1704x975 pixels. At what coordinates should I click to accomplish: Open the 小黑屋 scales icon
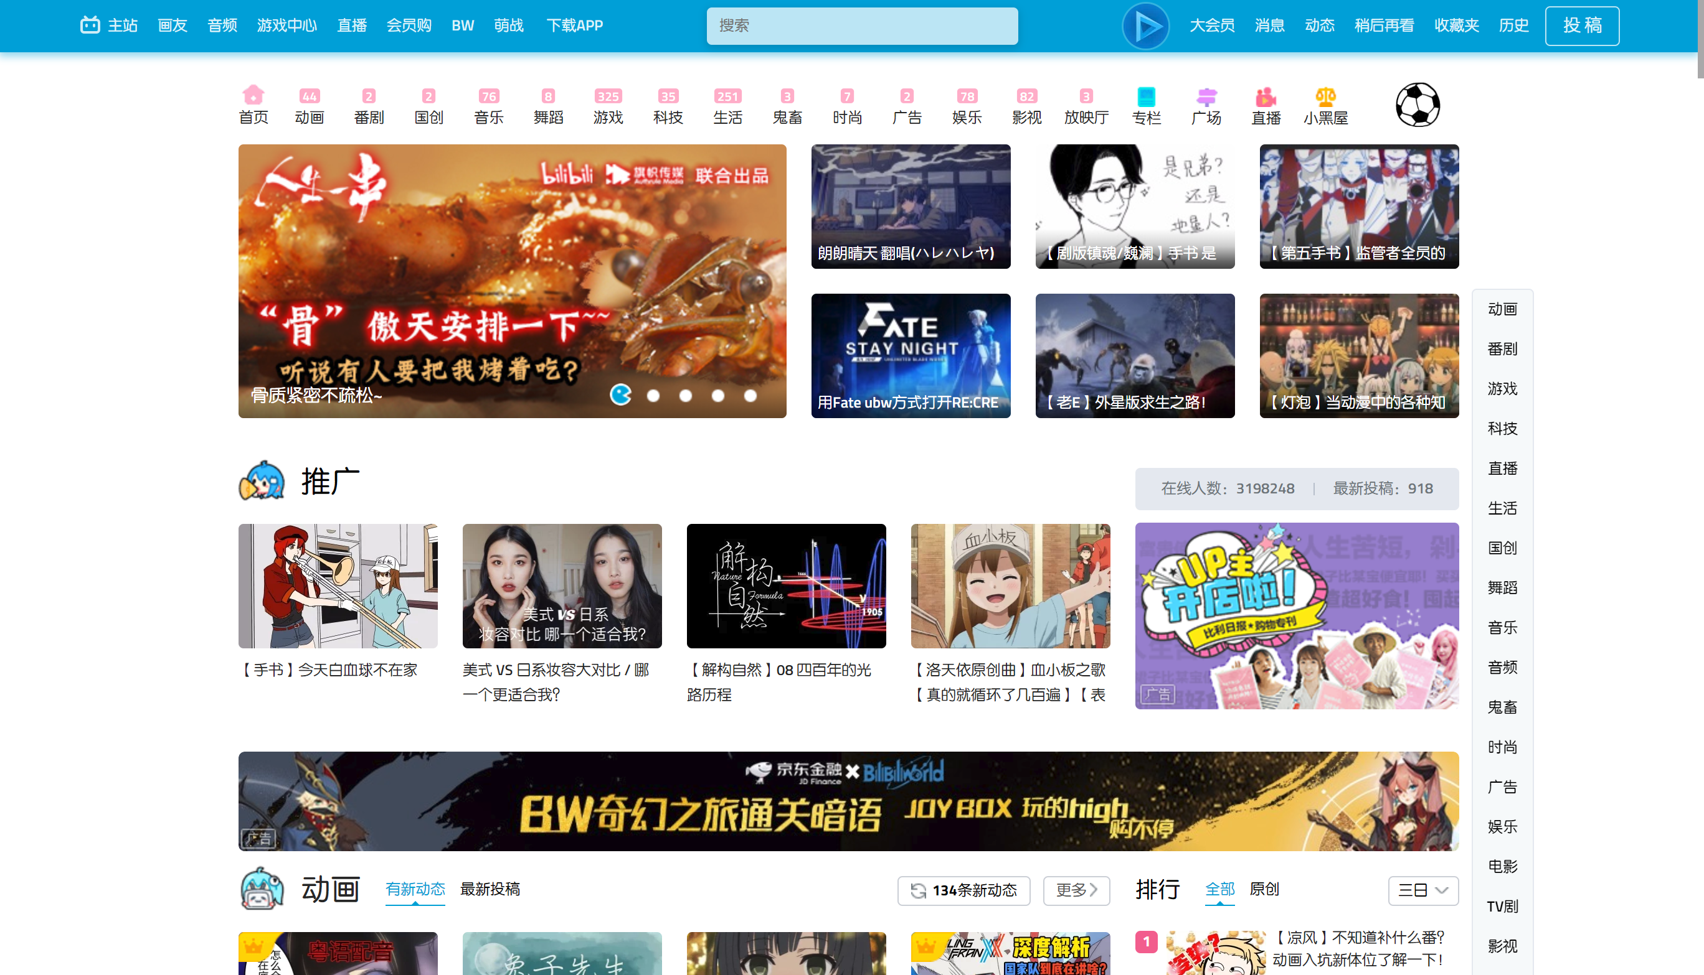[1325, 97]
